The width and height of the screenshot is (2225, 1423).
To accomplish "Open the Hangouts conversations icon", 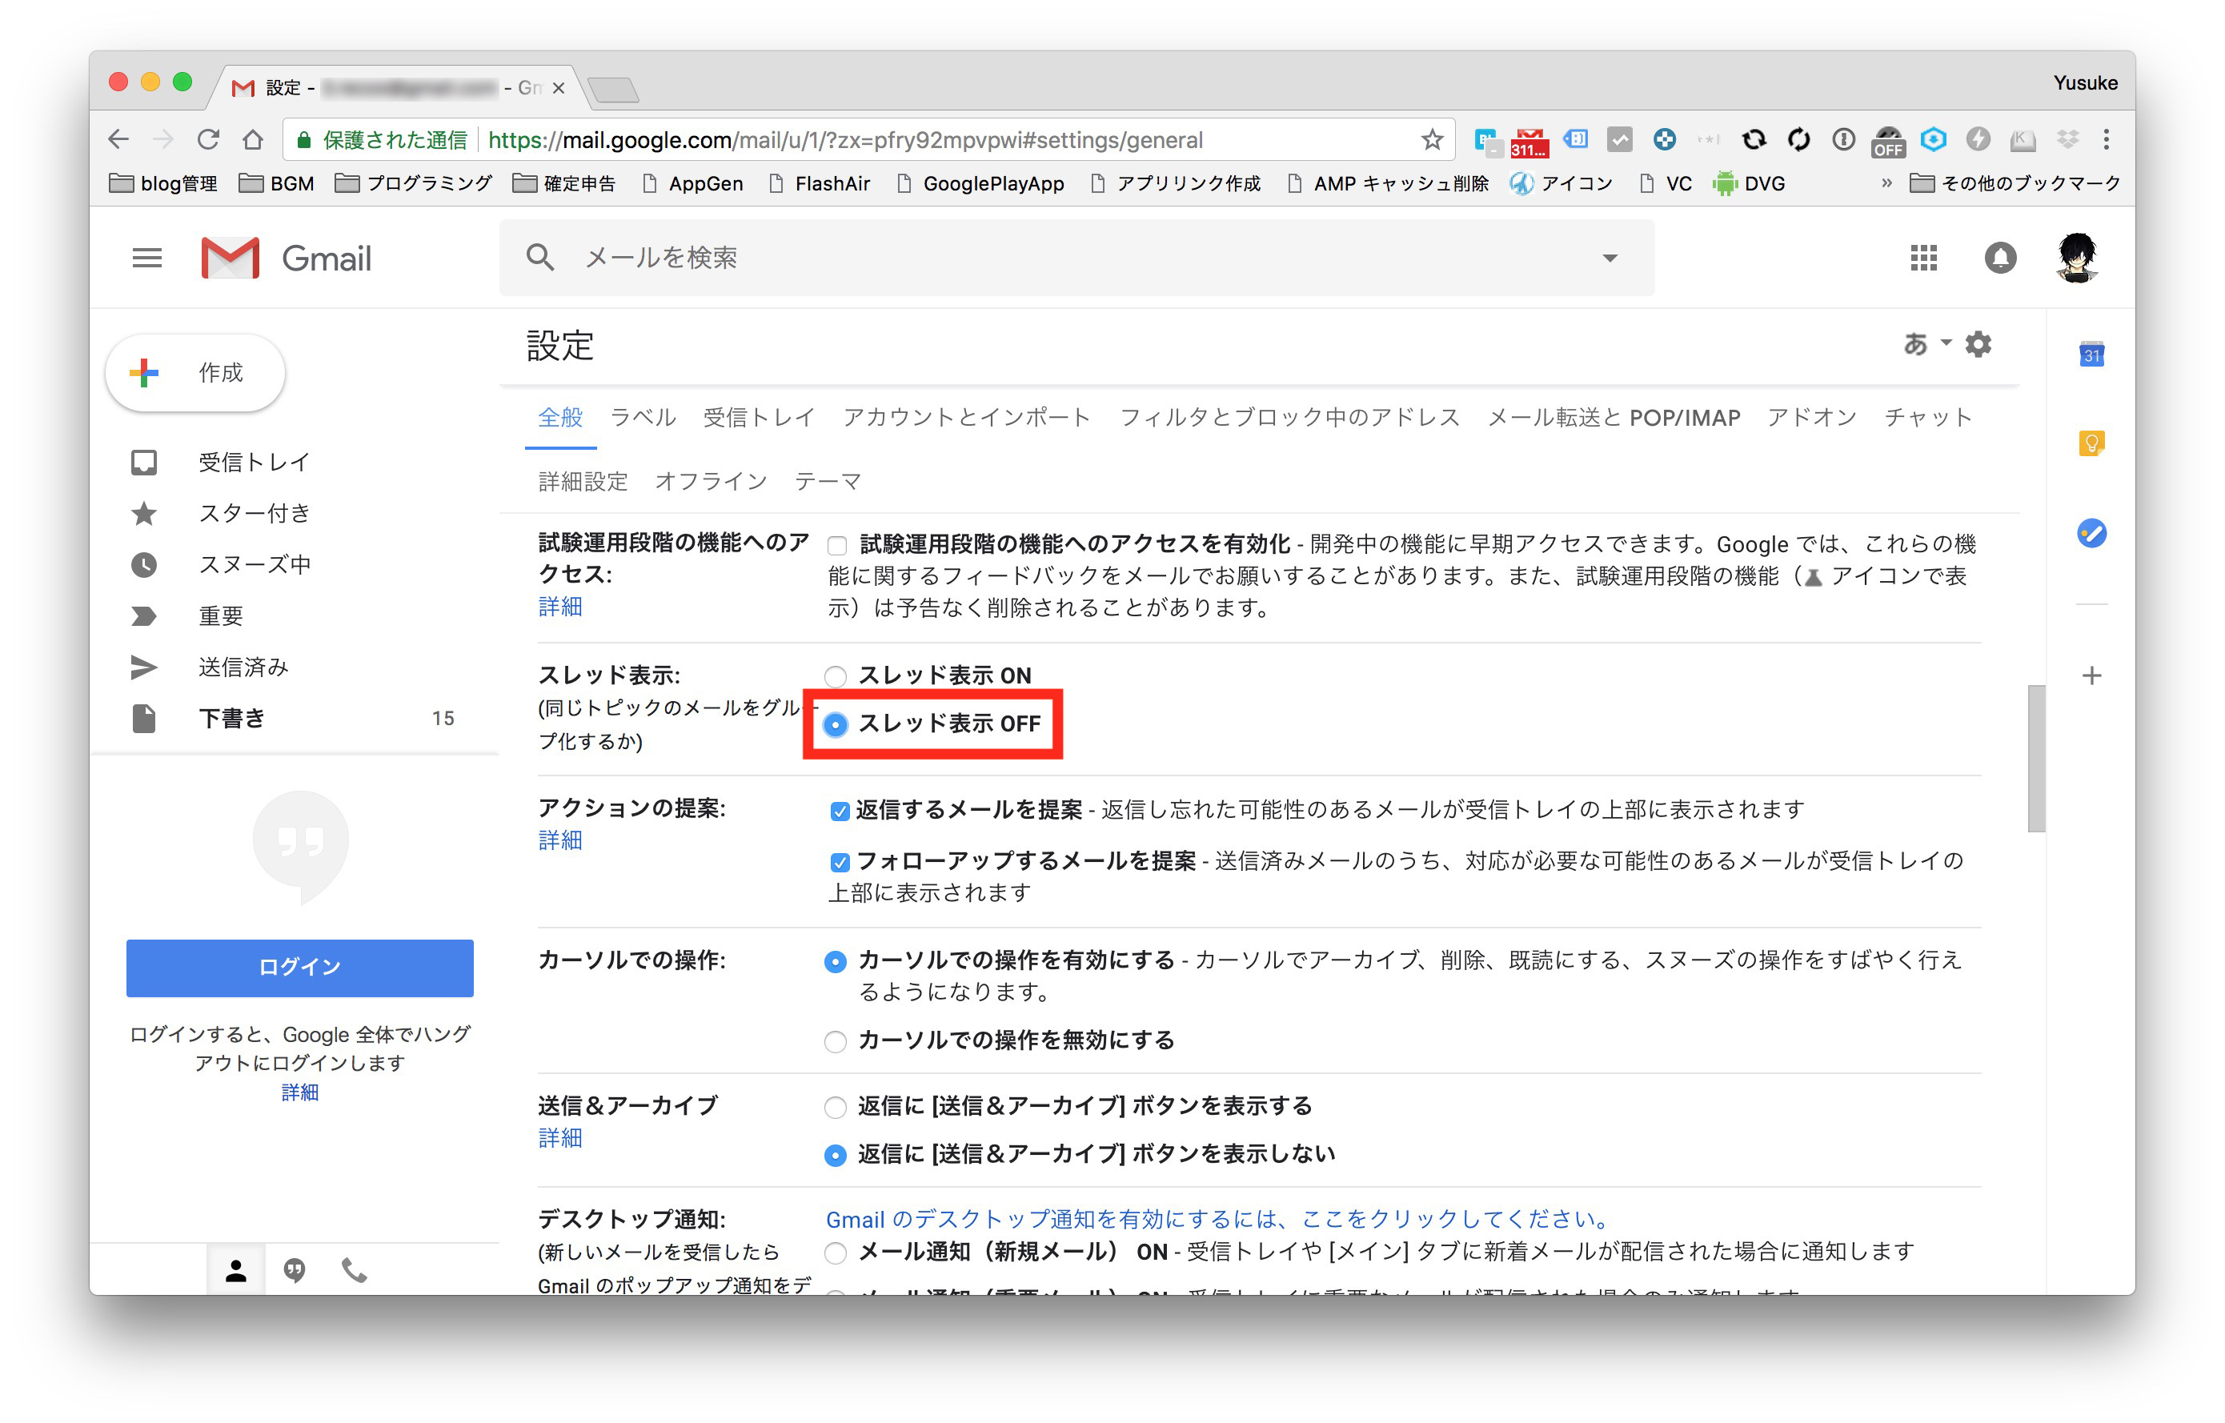I will 295,1271.
